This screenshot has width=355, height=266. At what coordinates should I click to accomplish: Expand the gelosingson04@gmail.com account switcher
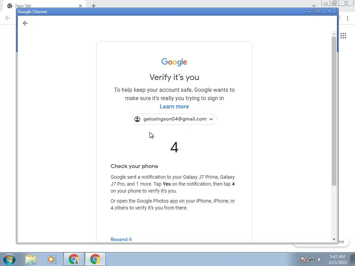[174, 119]
